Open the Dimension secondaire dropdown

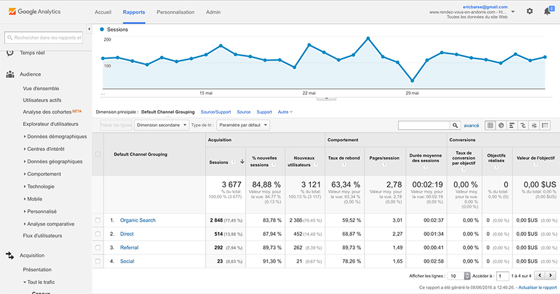(161, 125)
